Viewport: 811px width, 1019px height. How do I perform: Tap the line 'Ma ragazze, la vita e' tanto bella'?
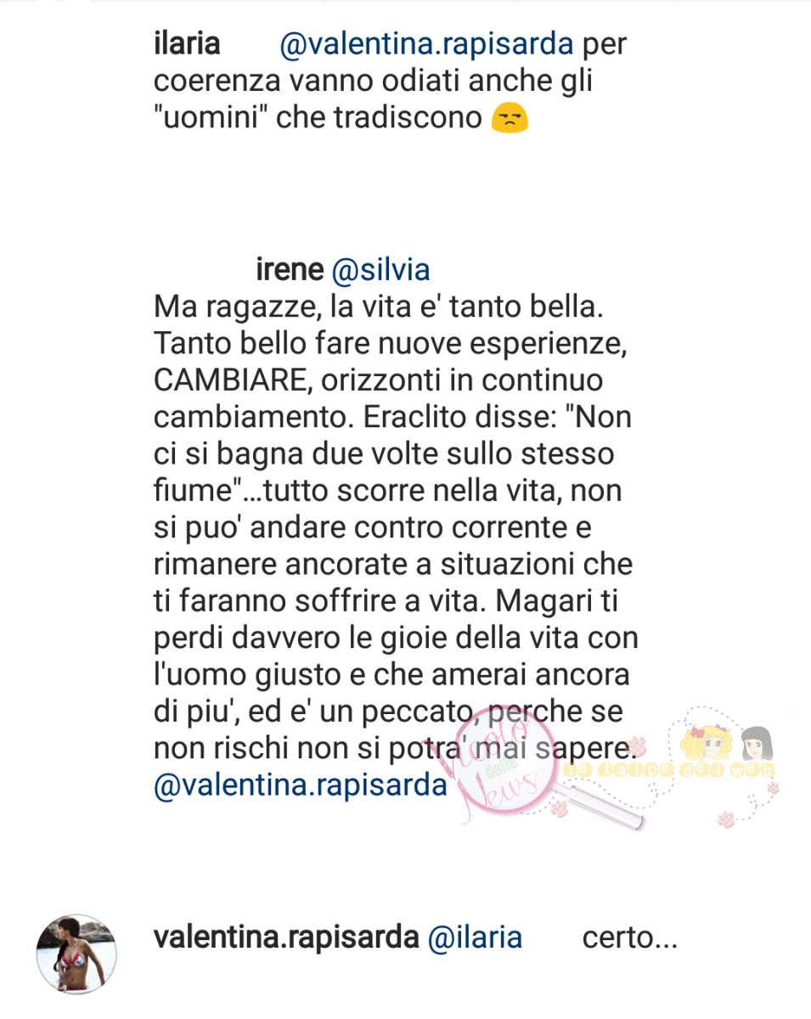[x=378, y=307]
